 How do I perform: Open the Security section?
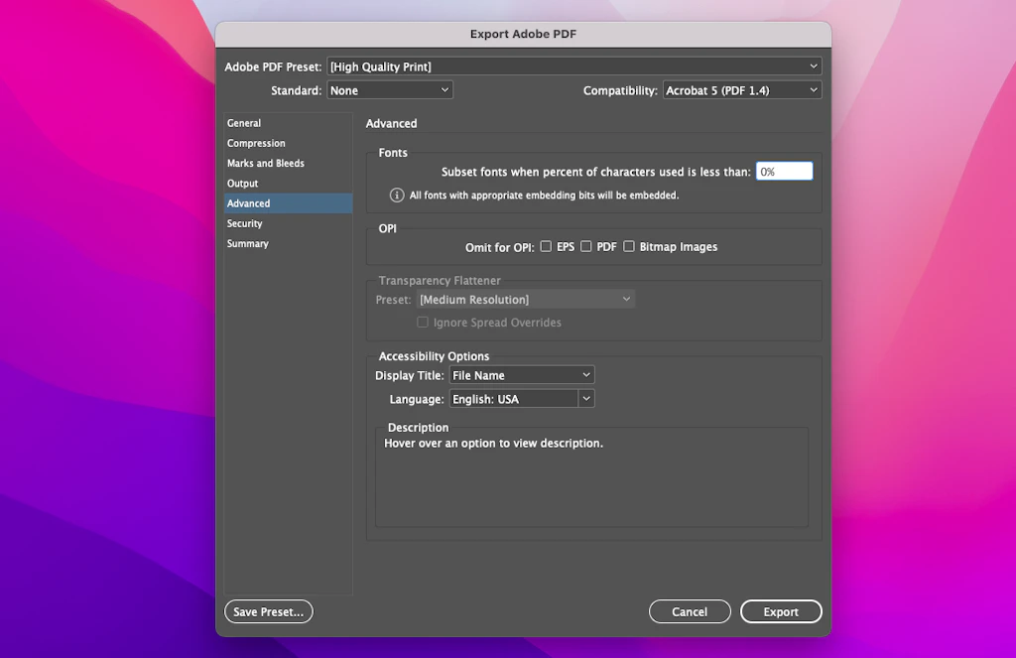point(289,223)
